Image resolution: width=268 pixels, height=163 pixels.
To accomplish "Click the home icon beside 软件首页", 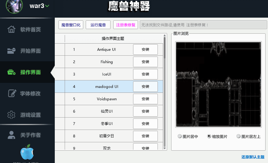I will coord(11,30).
